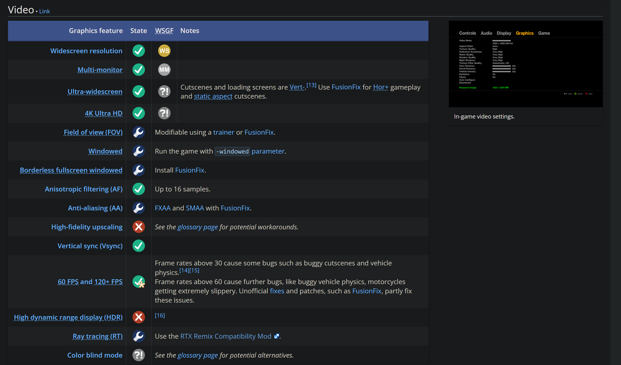Open FusionFix link in 60 FPS notes
This screenshot has width=621, height=365.
(x=367, y=291)
